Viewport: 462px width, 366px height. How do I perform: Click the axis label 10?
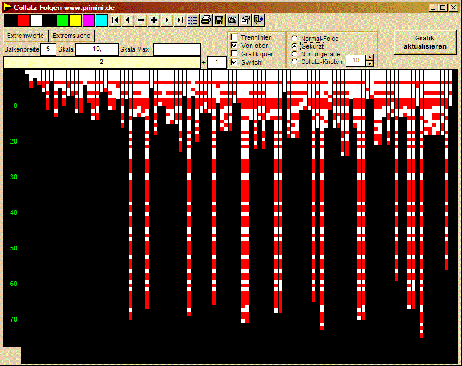click(x=14, y=106)
